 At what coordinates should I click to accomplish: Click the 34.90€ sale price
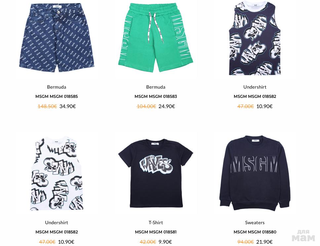pos(67,106)
